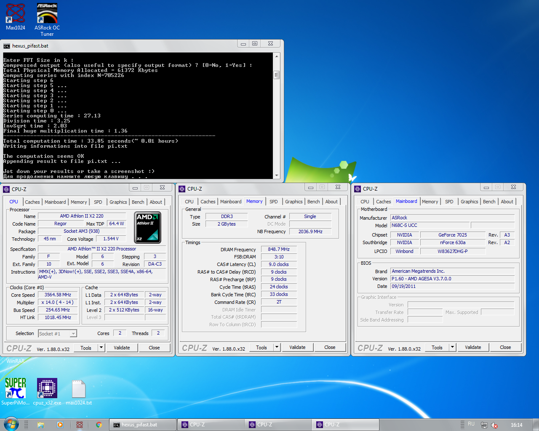Launch Windows Media Player from the taskbar
539x431 pixels.
[x=60, y=425]
